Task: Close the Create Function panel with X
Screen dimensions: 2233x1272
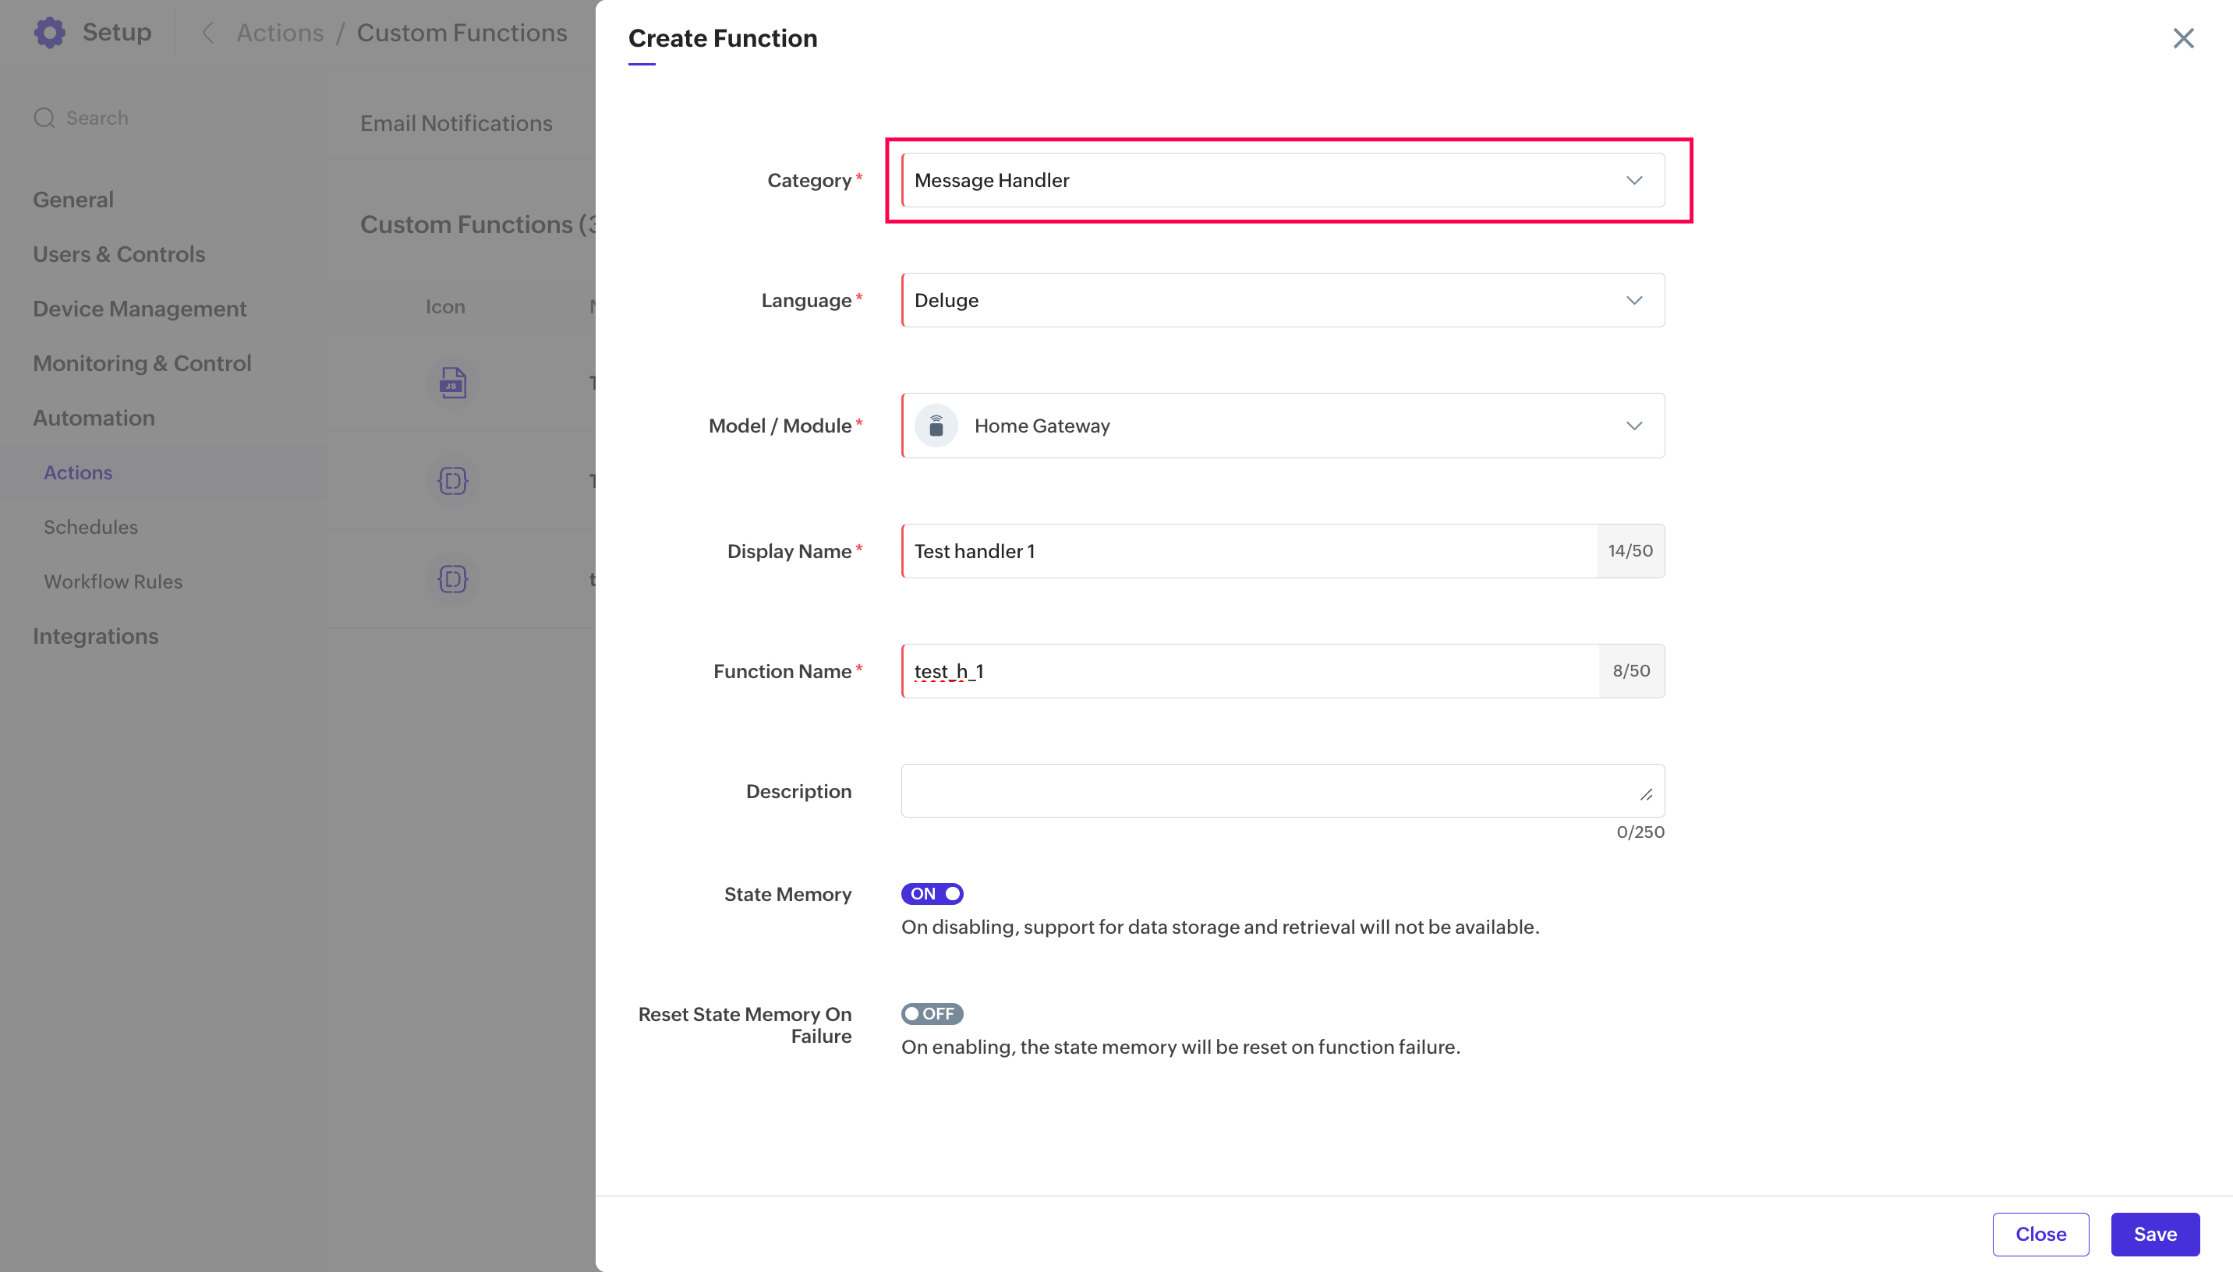Action: click(x=2183, y=38)
